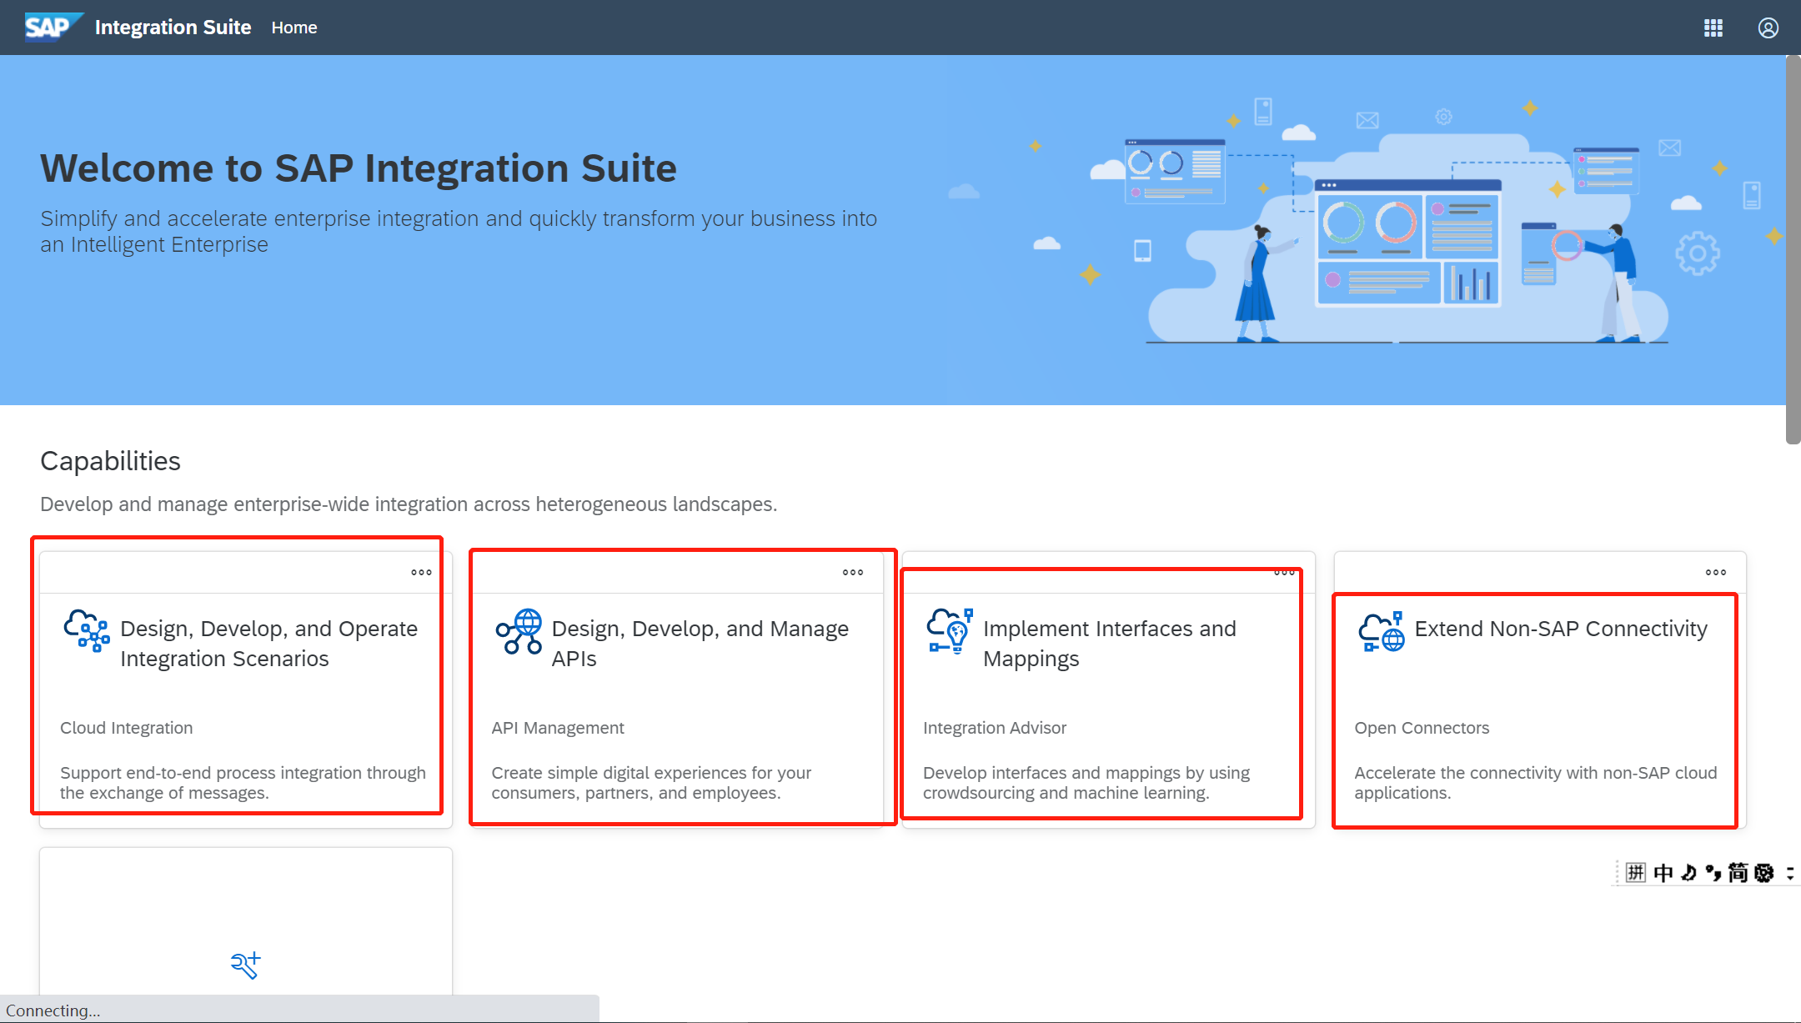Viewport: 1801px width, 1023px height.
Task: Click the "Capabilities" section heading
Action: pos(110,461)
